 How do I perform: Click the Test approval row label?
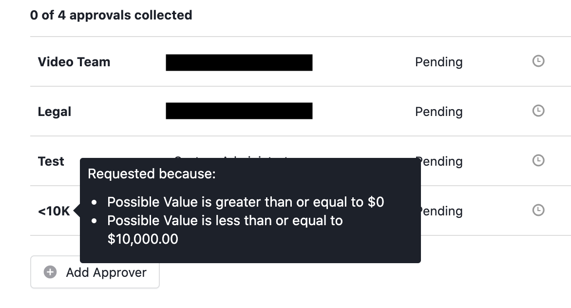click(x=51, y=161)
